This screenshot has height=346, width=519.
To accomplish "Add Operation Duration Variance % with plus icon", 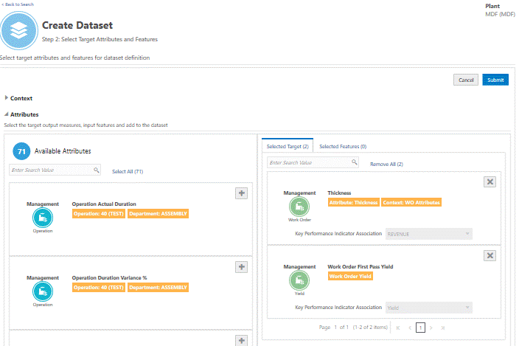I will point(241,266).
